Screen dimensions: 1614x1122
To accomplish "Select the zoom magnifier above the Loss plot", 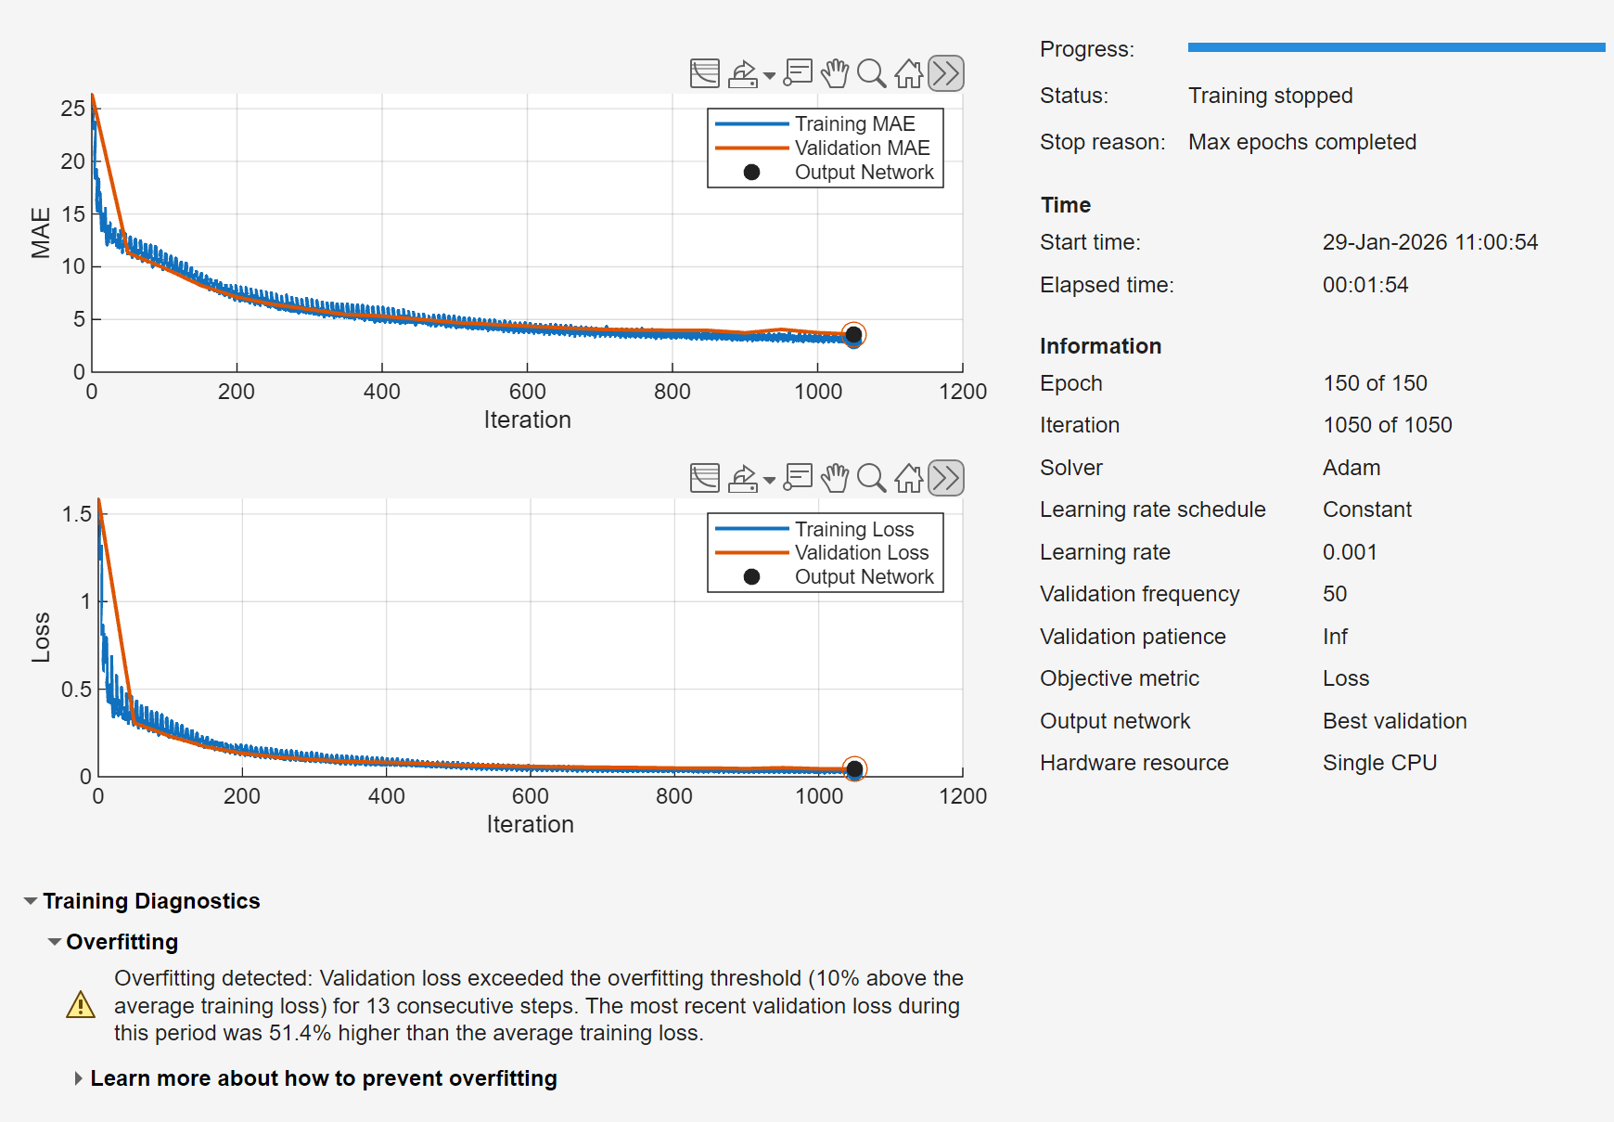I will coord(871,478).
